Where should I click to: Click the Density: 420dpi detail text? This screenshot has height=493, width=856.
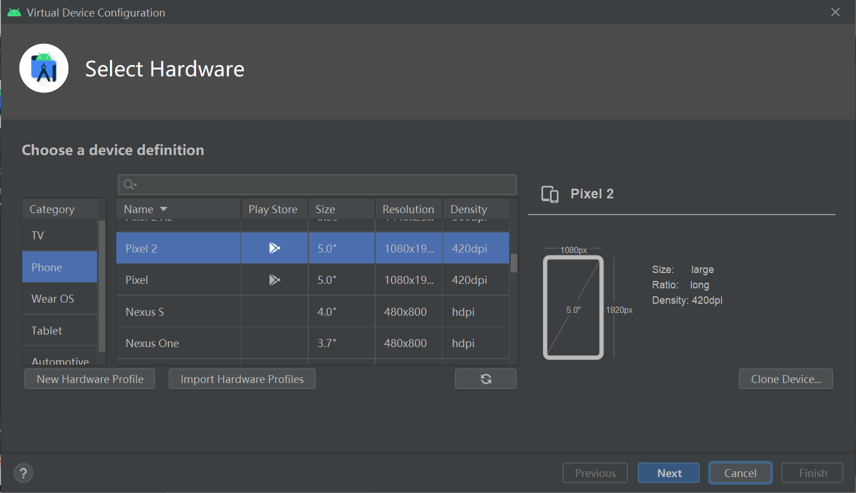[687, 300]
